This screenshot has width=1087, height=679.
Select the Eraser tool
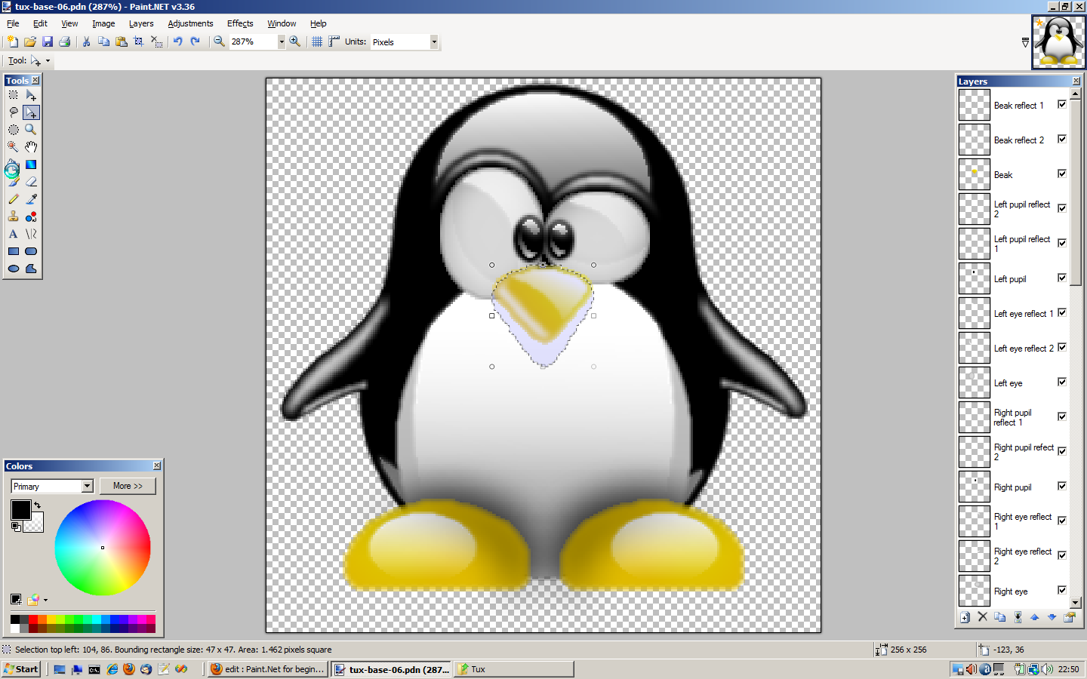tap(31, 182)
